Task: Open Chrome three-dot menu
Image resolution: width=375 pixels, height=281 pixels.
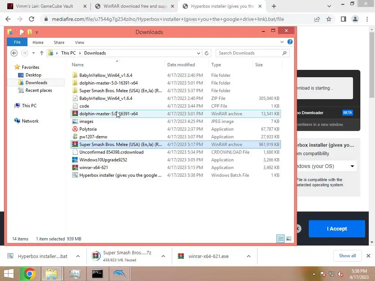Action: tap(367, 19)
